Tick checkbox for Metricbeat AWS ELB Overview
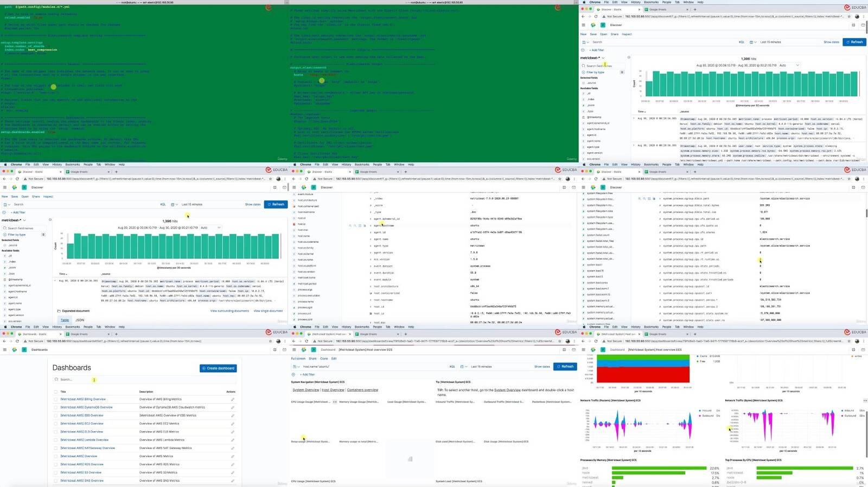This screenshot has height=487, width=868. (55, 432)
